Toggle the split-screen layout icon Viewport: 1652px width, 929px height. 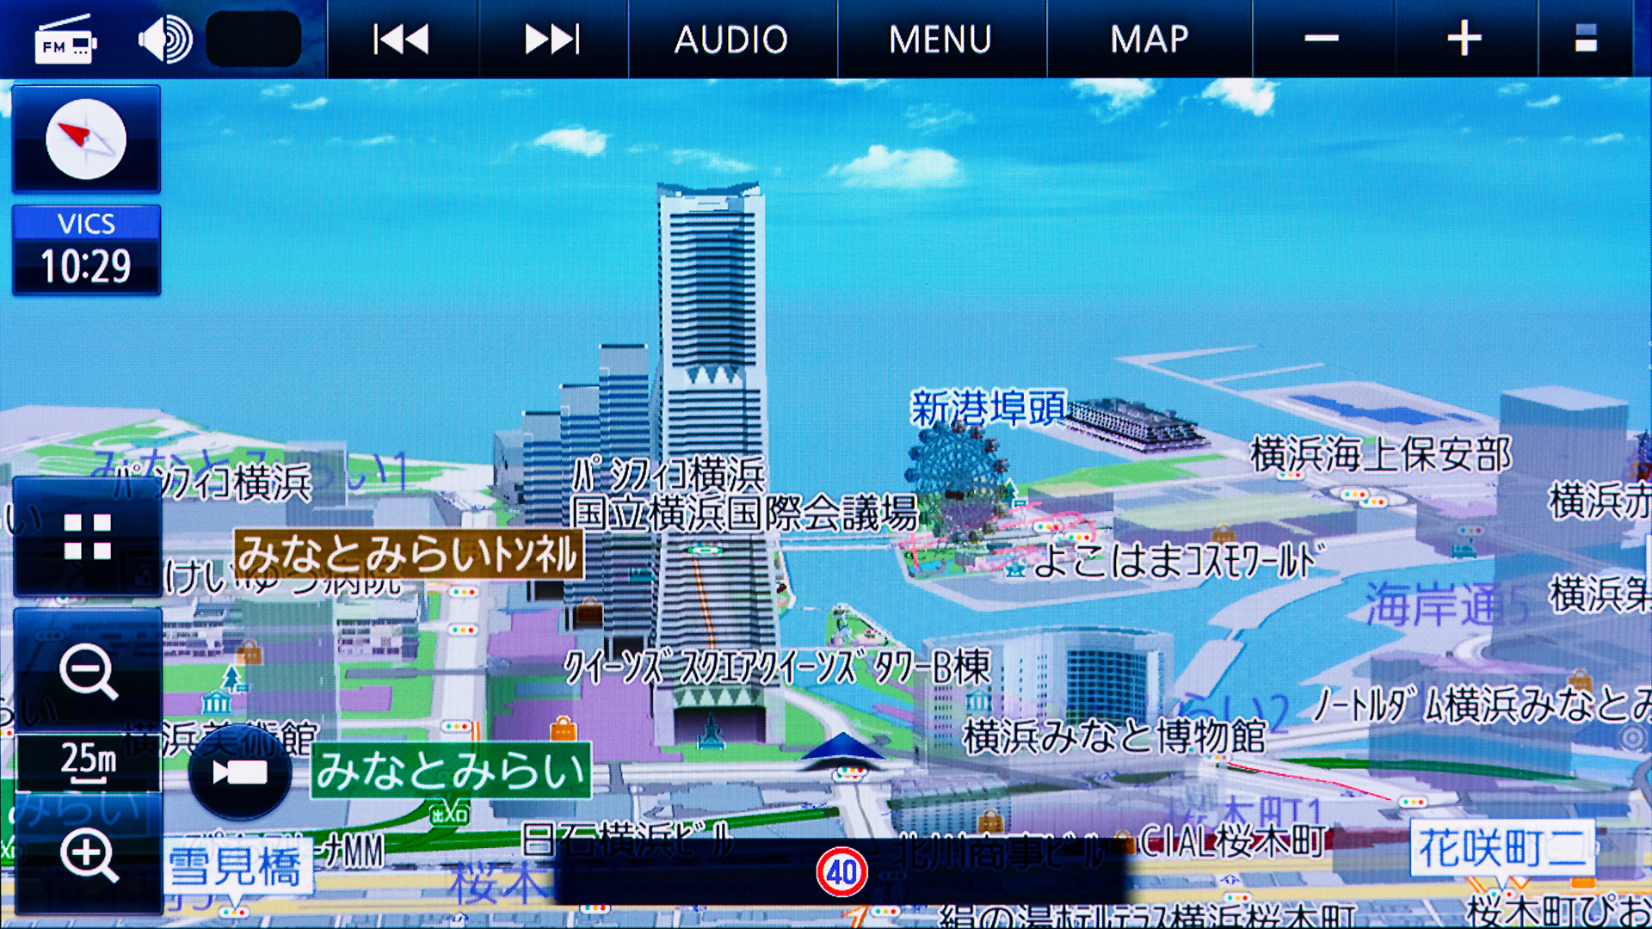pyautogui.click(x=1586, y=40)
